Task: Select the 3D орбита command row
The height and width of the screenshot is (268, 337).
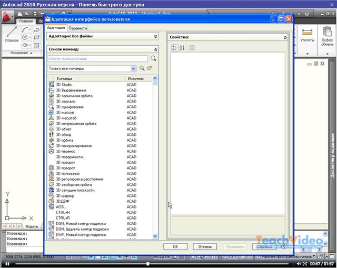Action: coord(100,140)
